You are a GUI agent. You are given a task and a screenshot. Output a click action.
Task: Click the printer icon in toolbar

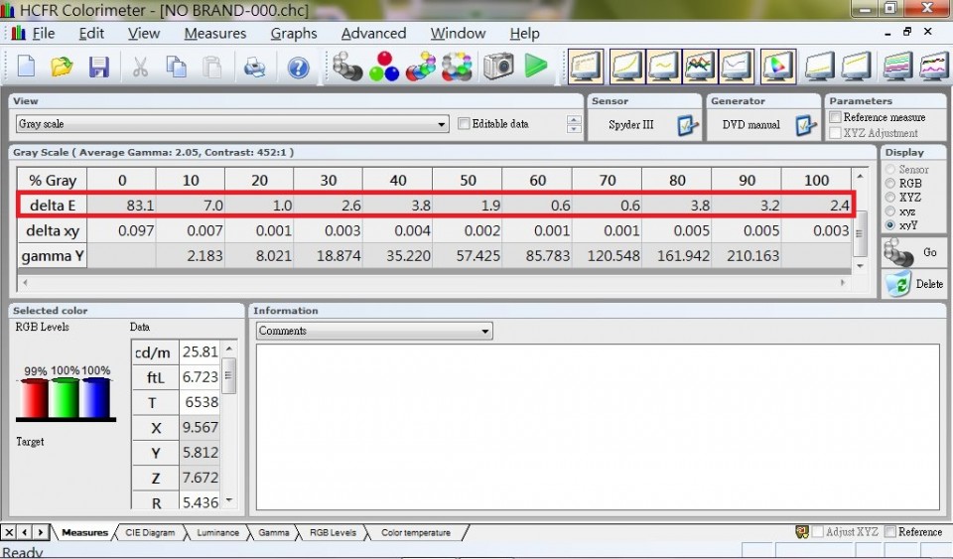(255, 68)
